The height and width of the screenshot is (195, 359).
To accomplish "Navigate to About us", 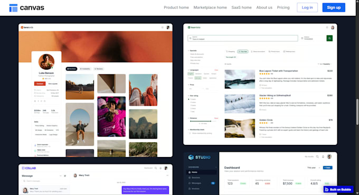I will pyautogui.click(x=264, y=7).
